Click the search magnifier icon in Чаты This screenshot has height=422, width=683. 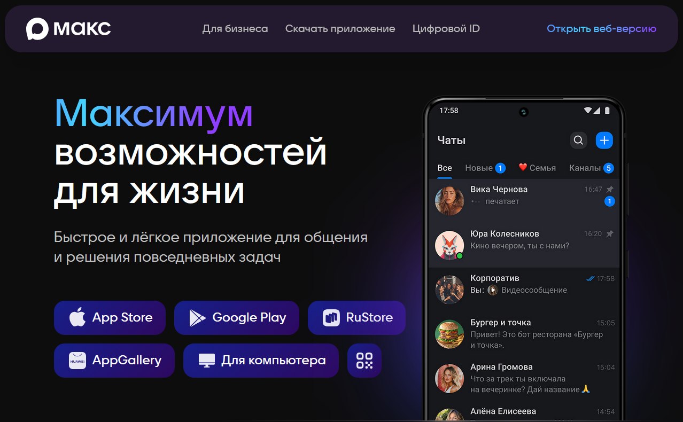(578, 140)
